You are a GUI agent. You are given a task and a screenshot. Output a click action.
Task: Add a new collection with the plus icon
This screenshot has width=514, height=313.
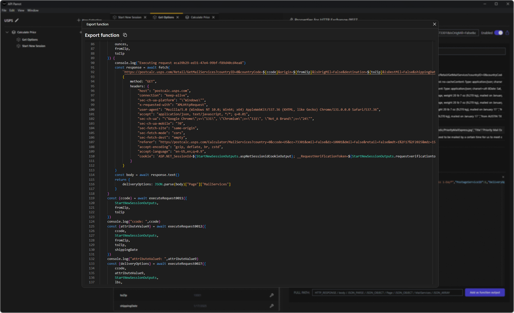click(79, 20)
